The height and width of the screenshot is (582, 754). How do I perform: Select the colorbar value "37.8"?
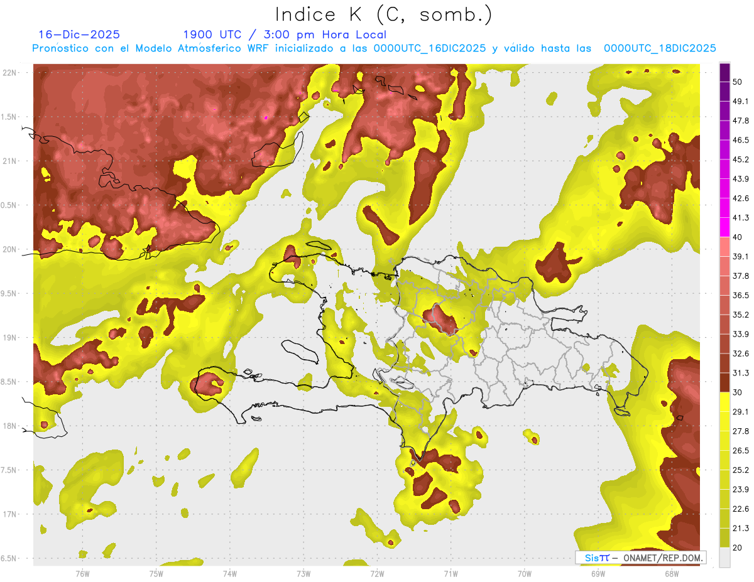[x=740, y=276]
